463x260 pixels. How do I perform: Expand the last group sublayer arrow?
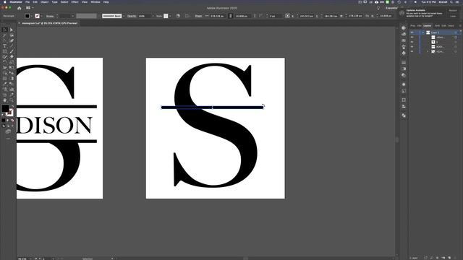pos(428,51)
